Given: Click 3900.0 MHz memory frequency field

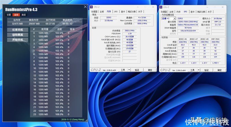Looking at the screenshot, I should point(129,31).
